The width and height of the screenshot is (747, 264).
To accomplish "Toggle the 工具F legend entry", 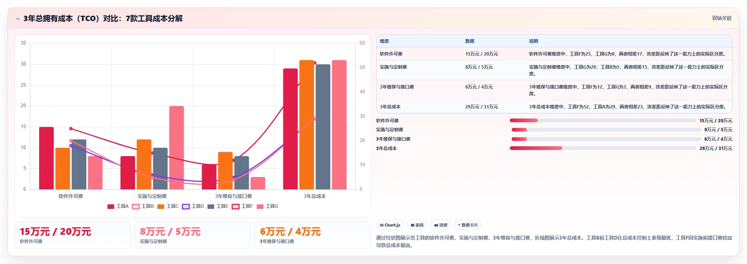I will coord(243,206).
